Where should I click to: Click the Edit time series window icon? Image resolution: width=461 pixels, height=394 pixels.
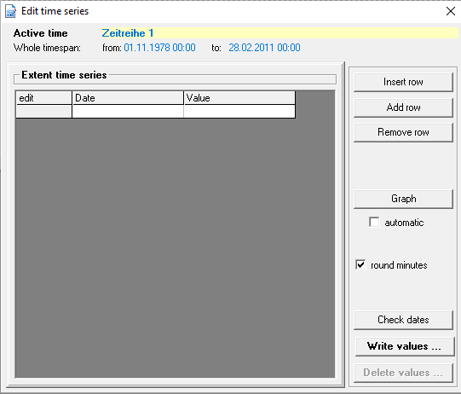11,11
